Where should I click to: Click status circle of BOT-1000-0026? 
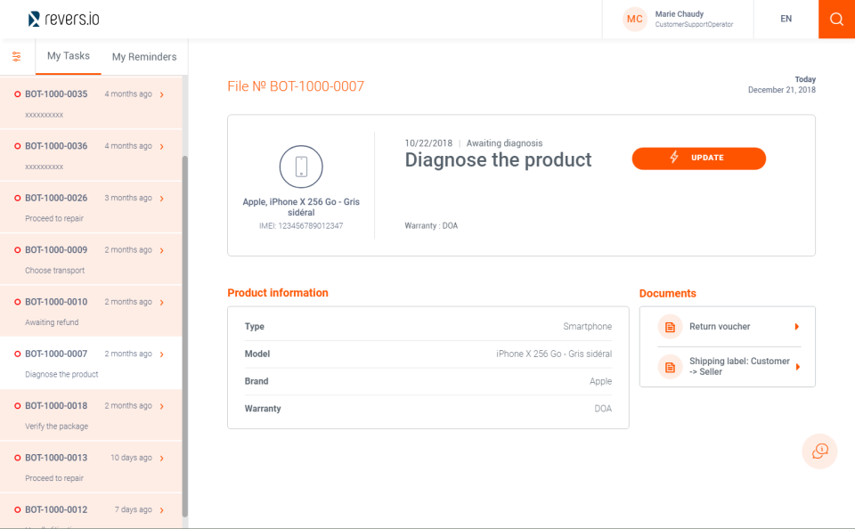18,198
